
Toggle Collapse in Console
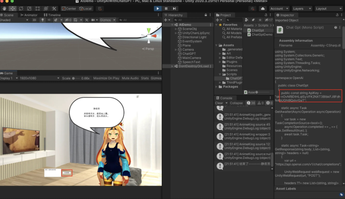236,103
